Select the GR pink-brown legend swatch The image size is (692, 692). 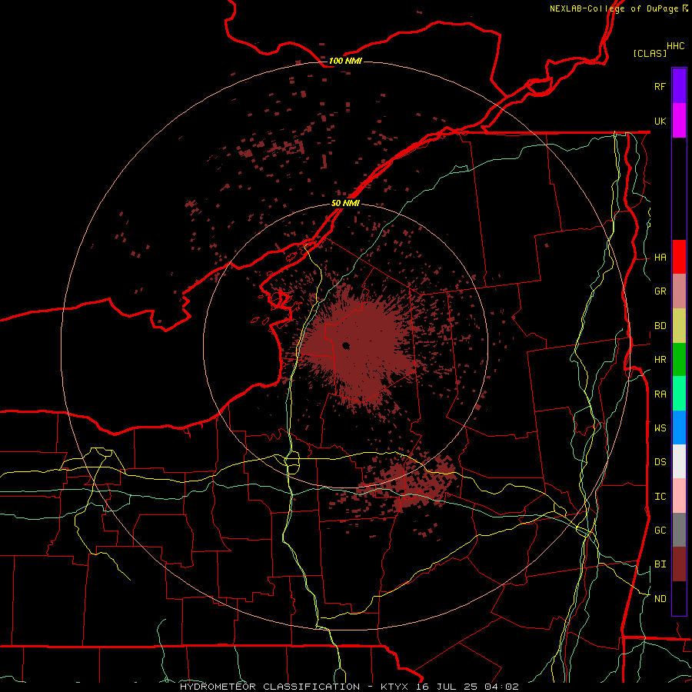679,291
